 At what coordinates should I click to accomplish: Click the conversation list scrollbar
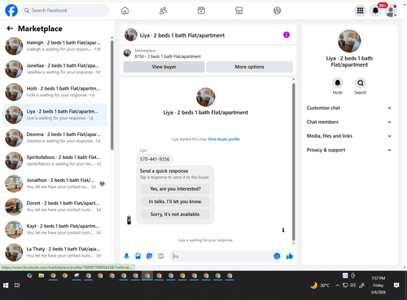click(112, 95)
